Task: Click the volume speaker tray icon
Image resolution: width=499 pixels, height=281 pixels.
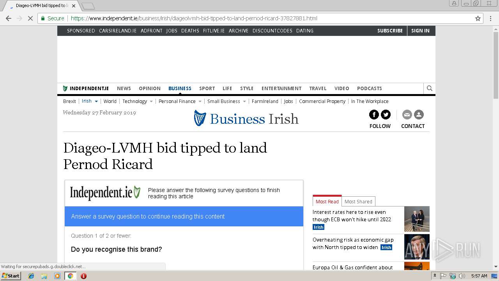Action: pyautogui.click(x=462, y=276)
